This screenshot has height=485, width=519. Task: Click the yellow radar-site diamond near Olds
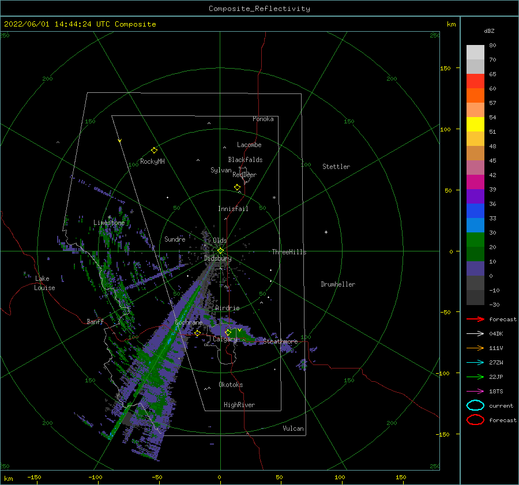pos(220,251)
